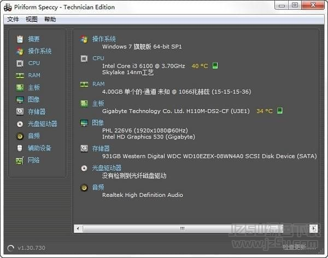Viewport: 328px width, 258px height.
Task: Open the 图像 heading link in summary
Action: click(x=98, y=123)
